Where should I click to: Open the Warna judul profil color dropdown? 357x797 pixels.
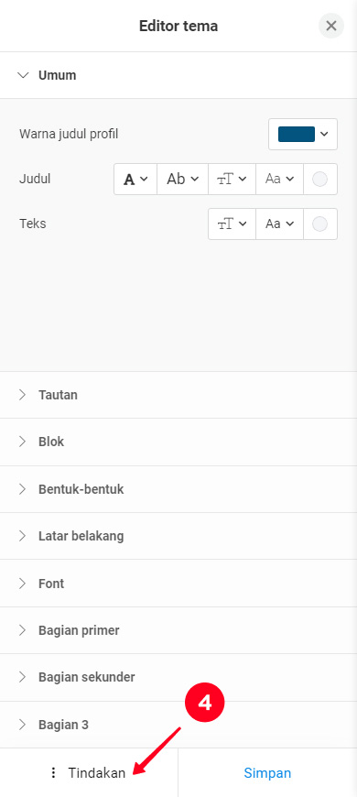pos(303,134)
